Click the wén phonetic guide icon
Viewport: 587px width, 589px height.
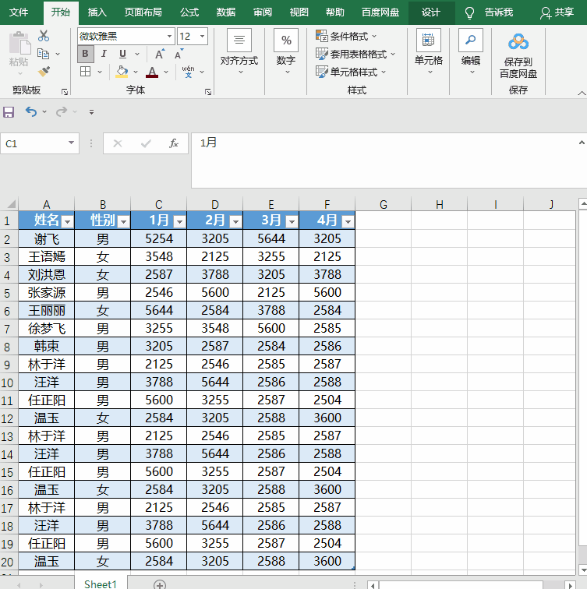(188, 72)
